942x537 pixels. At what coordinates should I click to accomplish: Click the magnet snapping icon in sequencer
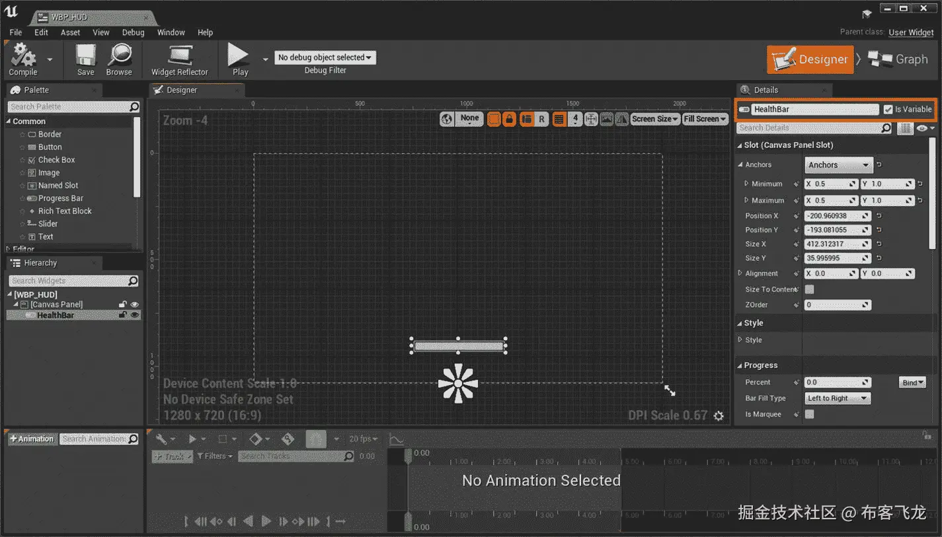(x=316, y=439)
